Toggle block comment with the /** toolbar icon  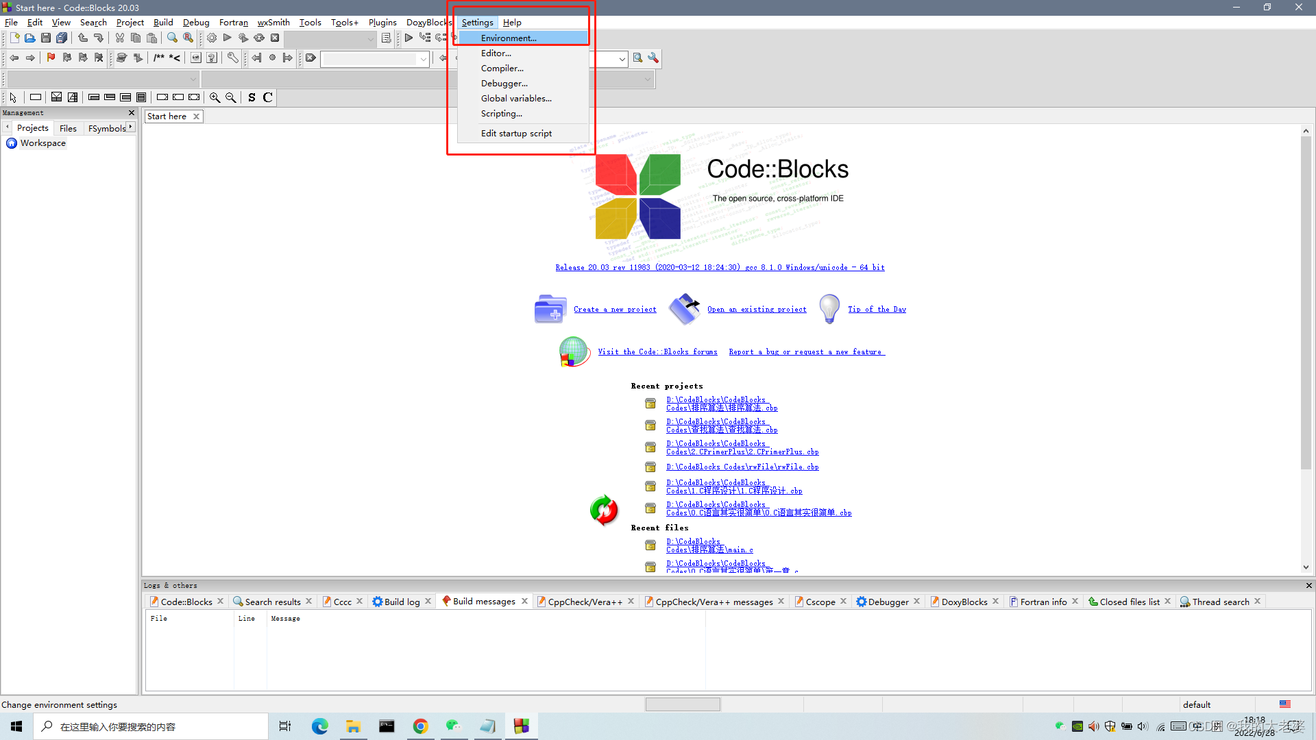point(159,58)
